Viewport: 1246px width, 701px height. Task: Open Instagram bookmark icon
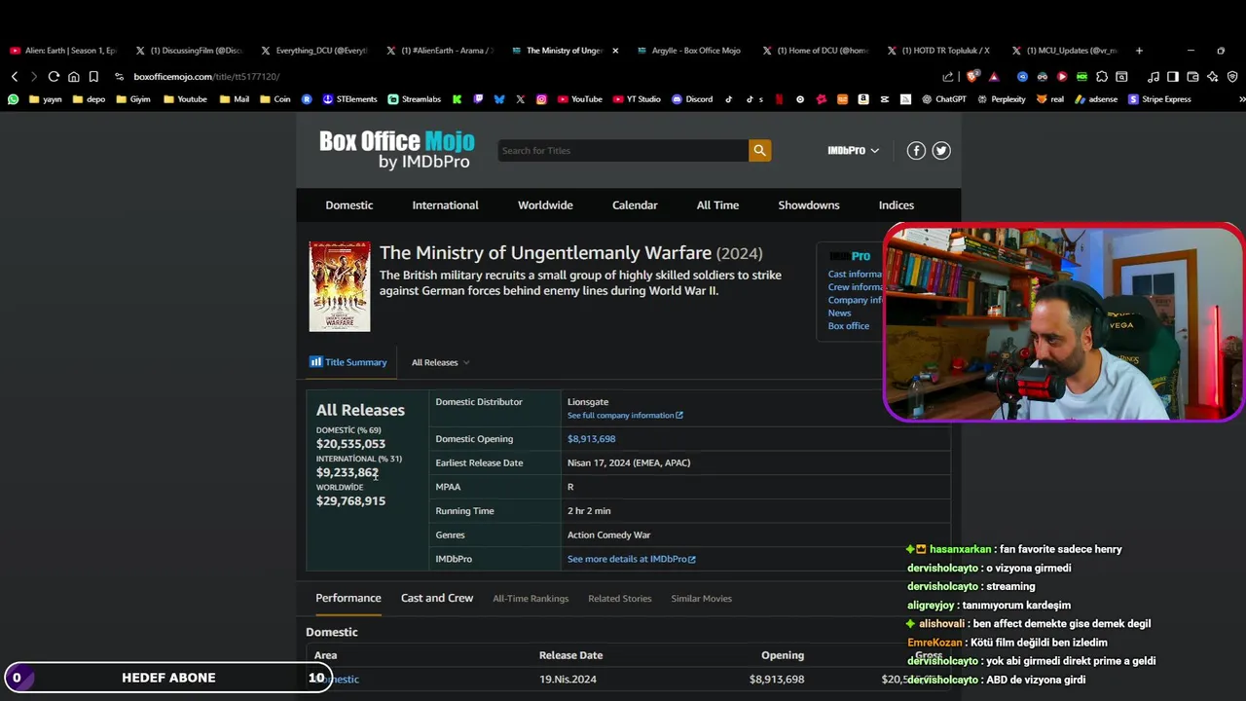(x=541, y=98)
